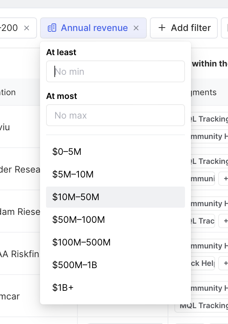Click the At most "No max" field
This screenshot has width=228, height=324.
115,115
